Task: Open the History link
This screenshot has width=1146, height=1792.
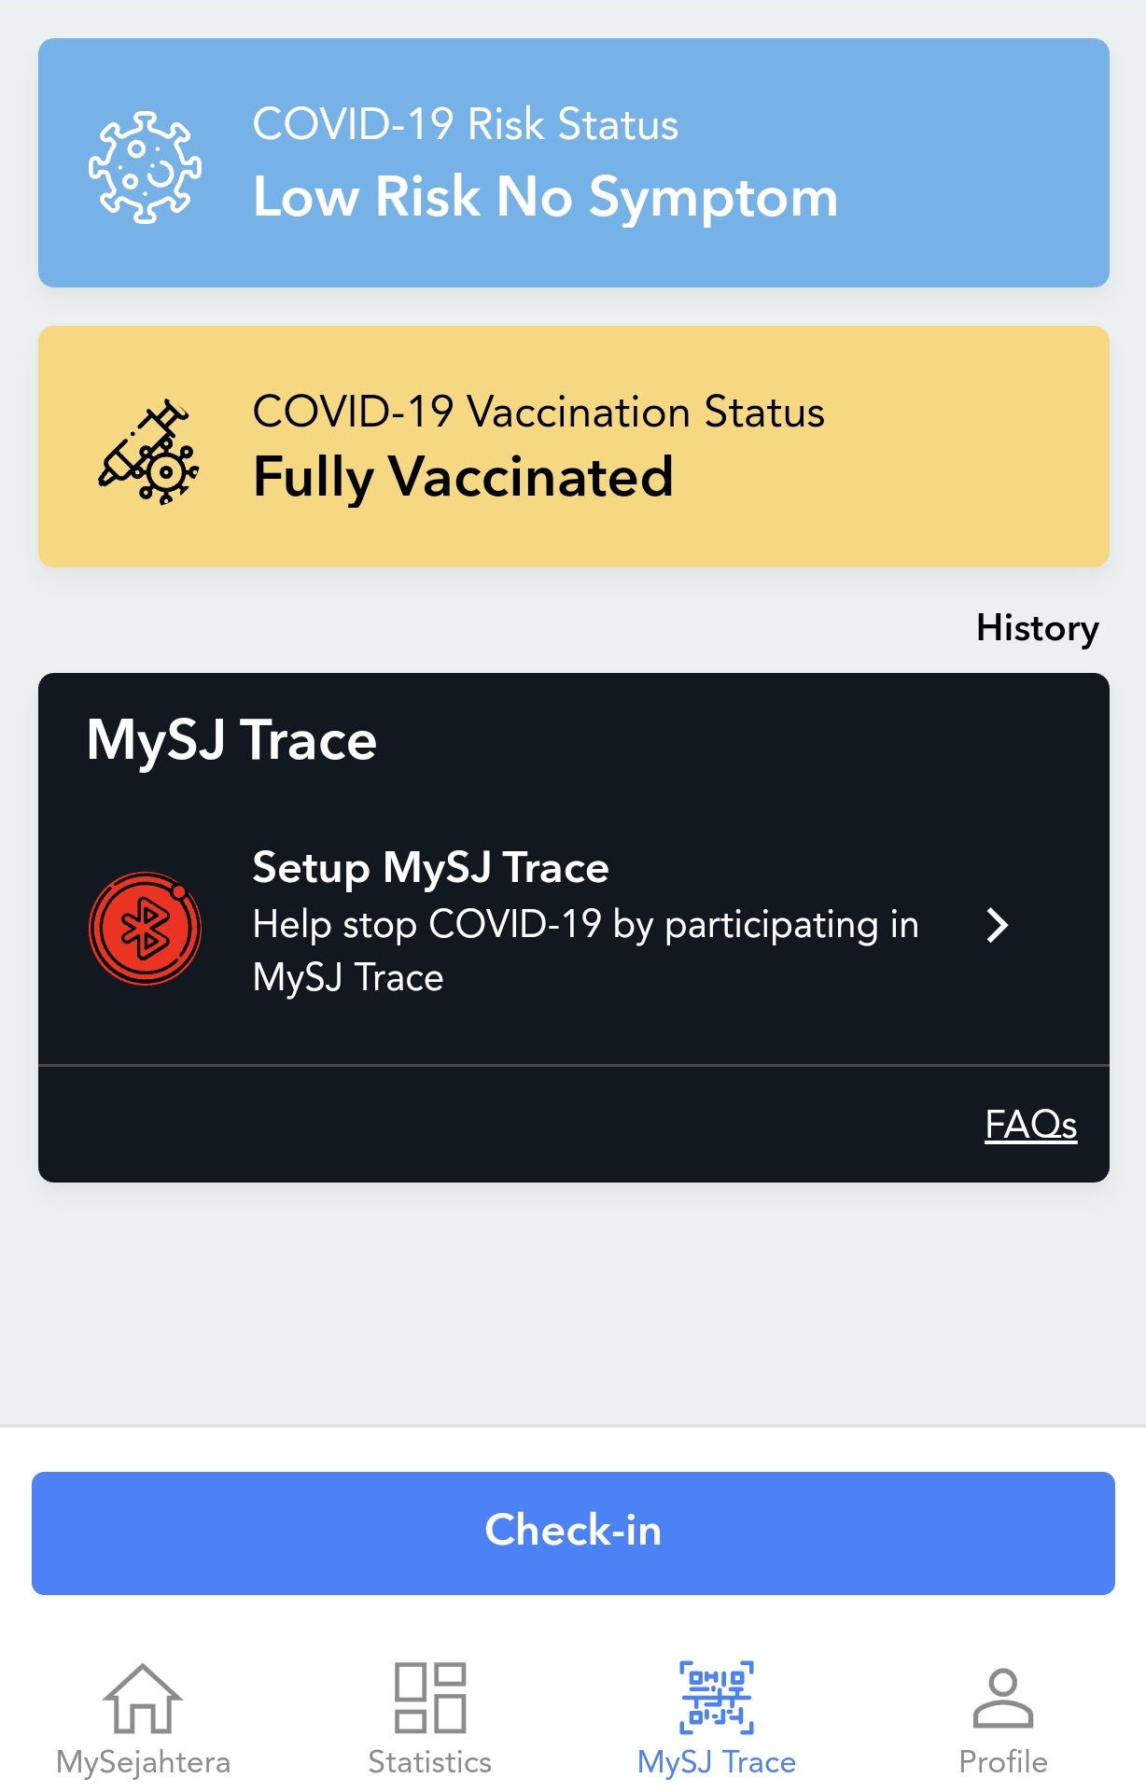Action: click(1037, 628)
